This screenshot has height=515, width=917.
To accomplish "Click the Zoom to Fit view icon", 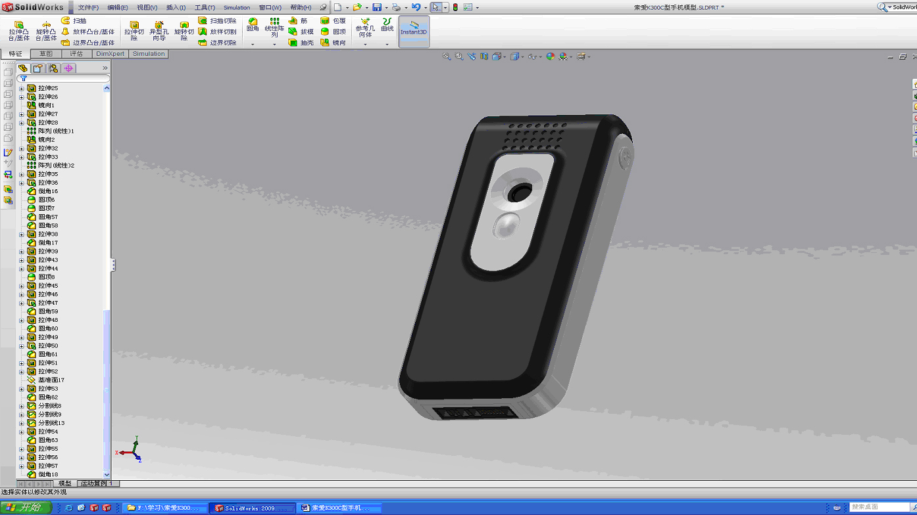I will click(x=447, y=57).
